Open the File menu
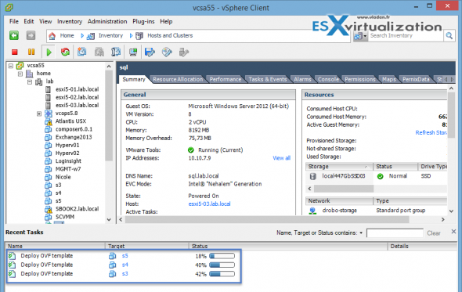The width and height of the screenshot is (462, 292). coord(14,21)
